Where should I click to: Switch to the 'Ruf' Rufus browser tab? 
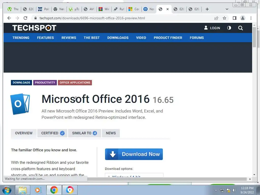click(x=119, y=9)
